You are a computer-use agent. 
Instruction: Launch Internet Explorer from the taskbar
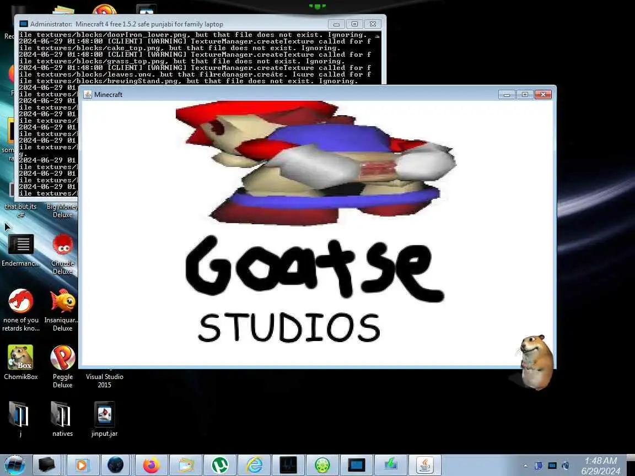[254, 465]
